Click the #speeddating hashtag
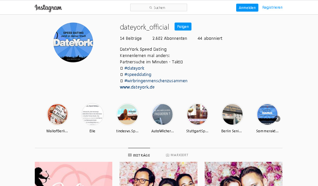The width and height of the screenshot is (318, 186). point(137,75)
